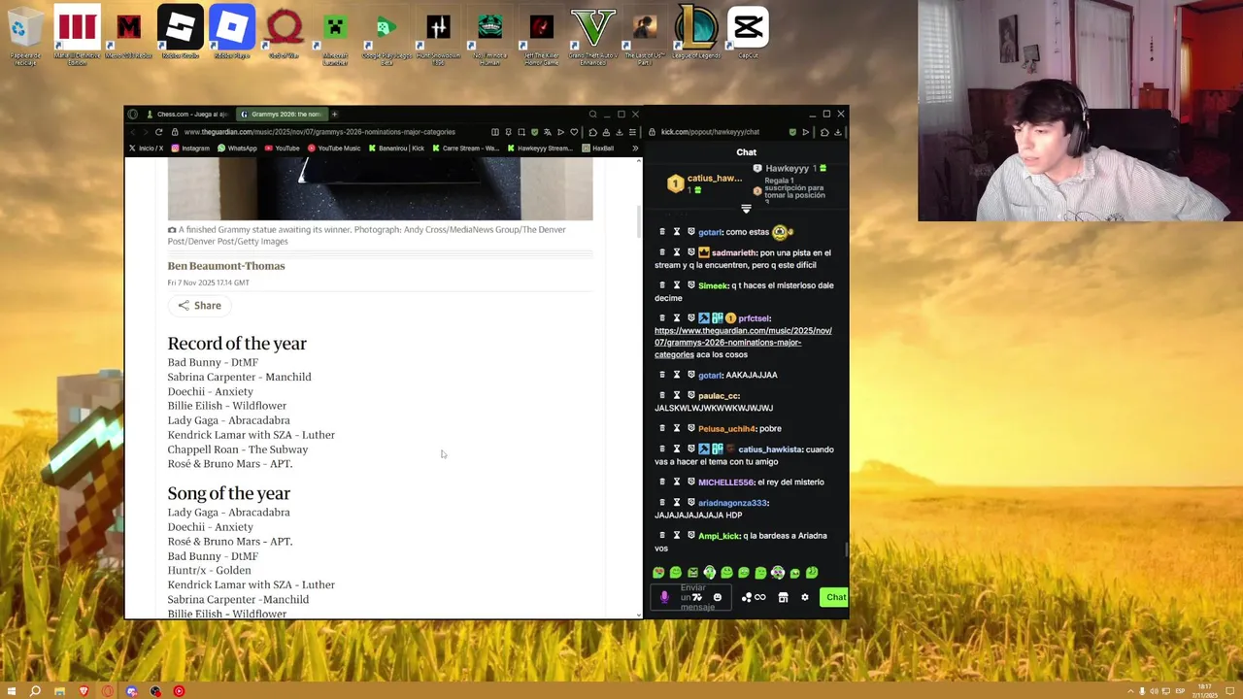Open the Inicio / X bookmark

click(x=146, y=149)
